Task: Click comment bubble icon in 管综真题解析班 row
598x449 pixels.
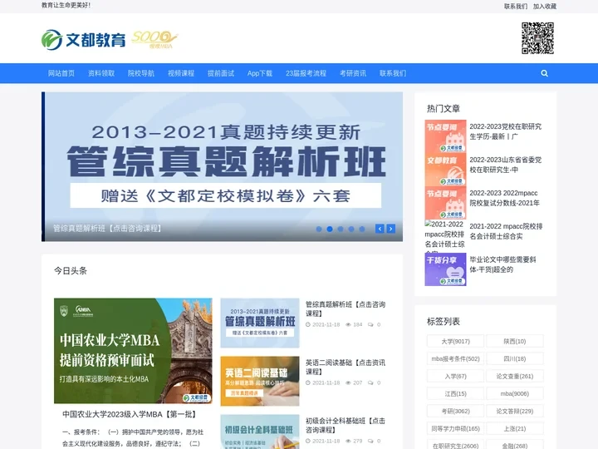Action: (x=370, y=325)
